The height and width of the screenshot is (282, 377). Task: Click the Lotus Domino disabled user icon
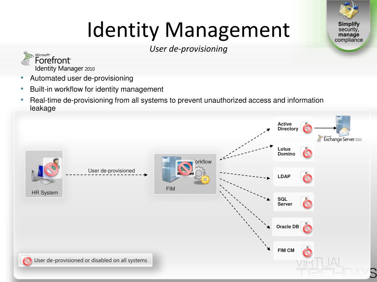[x=307, y=152]
